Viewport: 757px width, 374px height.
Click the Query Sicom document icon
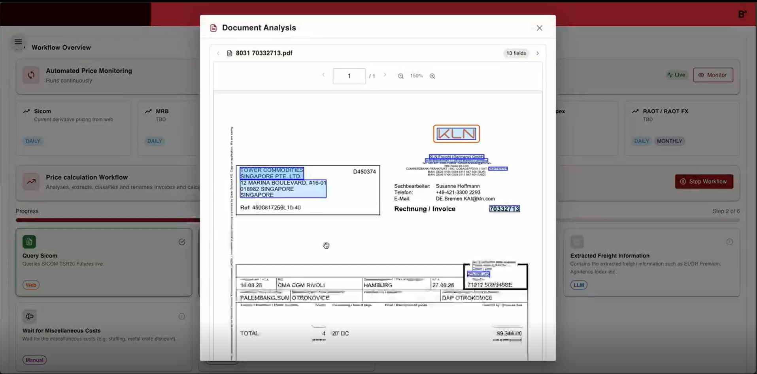coord(29,242)
